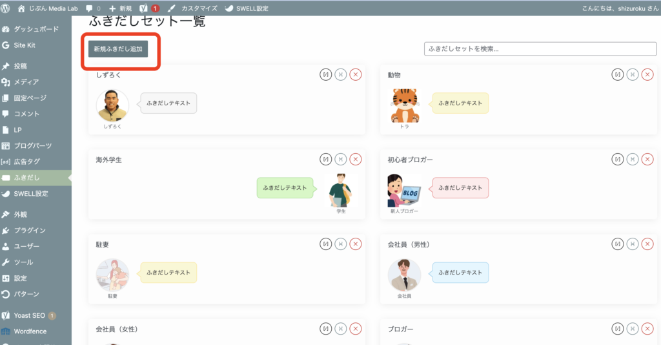661x345 pixels.
Task: Delete the 会社員（女性） balloon set
Action: point(356,329)
